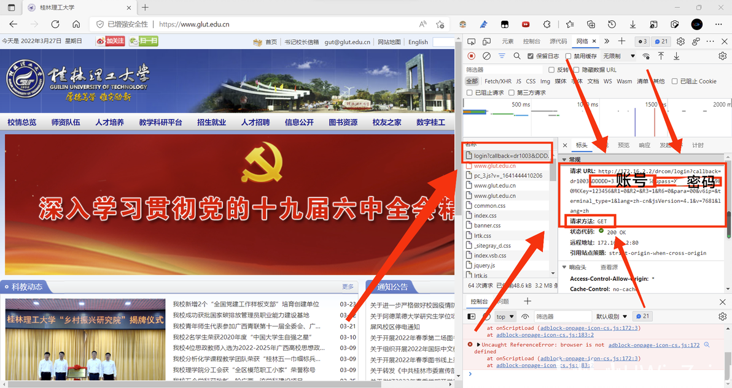Click 网站地图 link on page header

coord(389,42)
